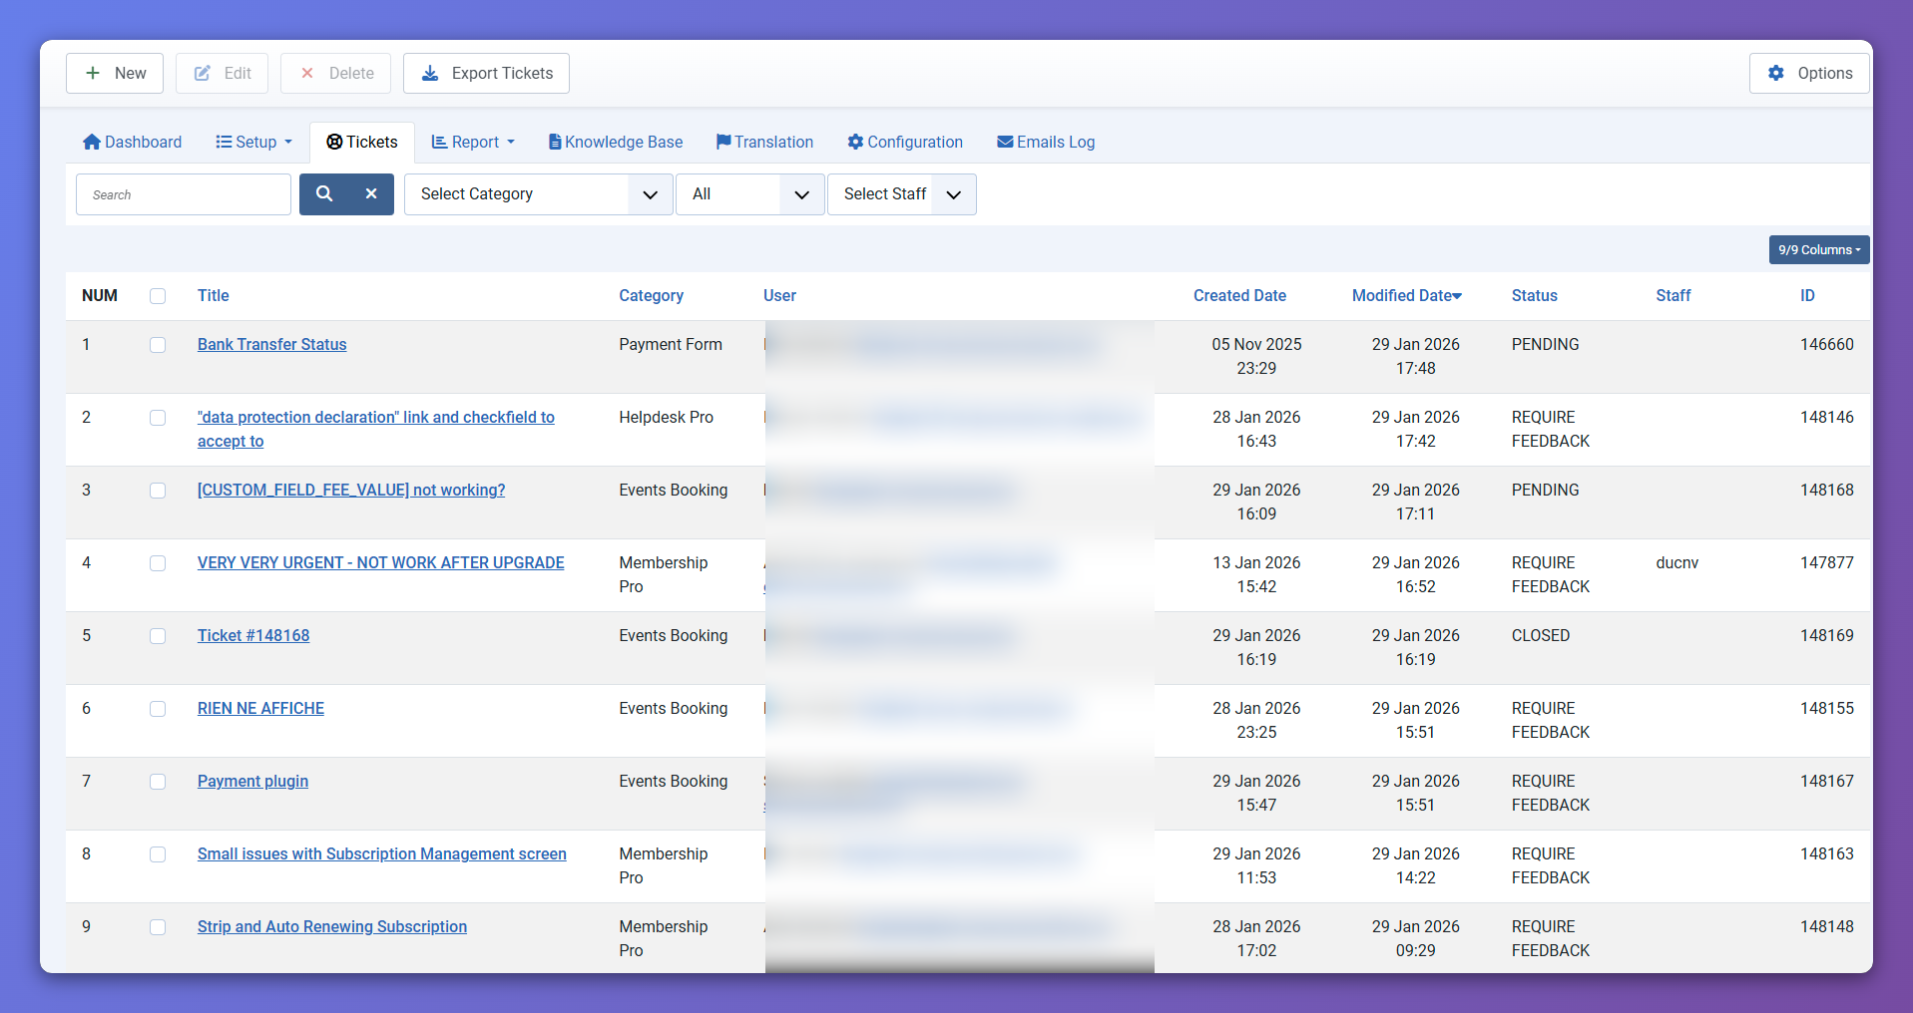Viewport: 1913px width, 1013px height.
Task: Click the Export Tickets download icon
Action: [430, 73]
